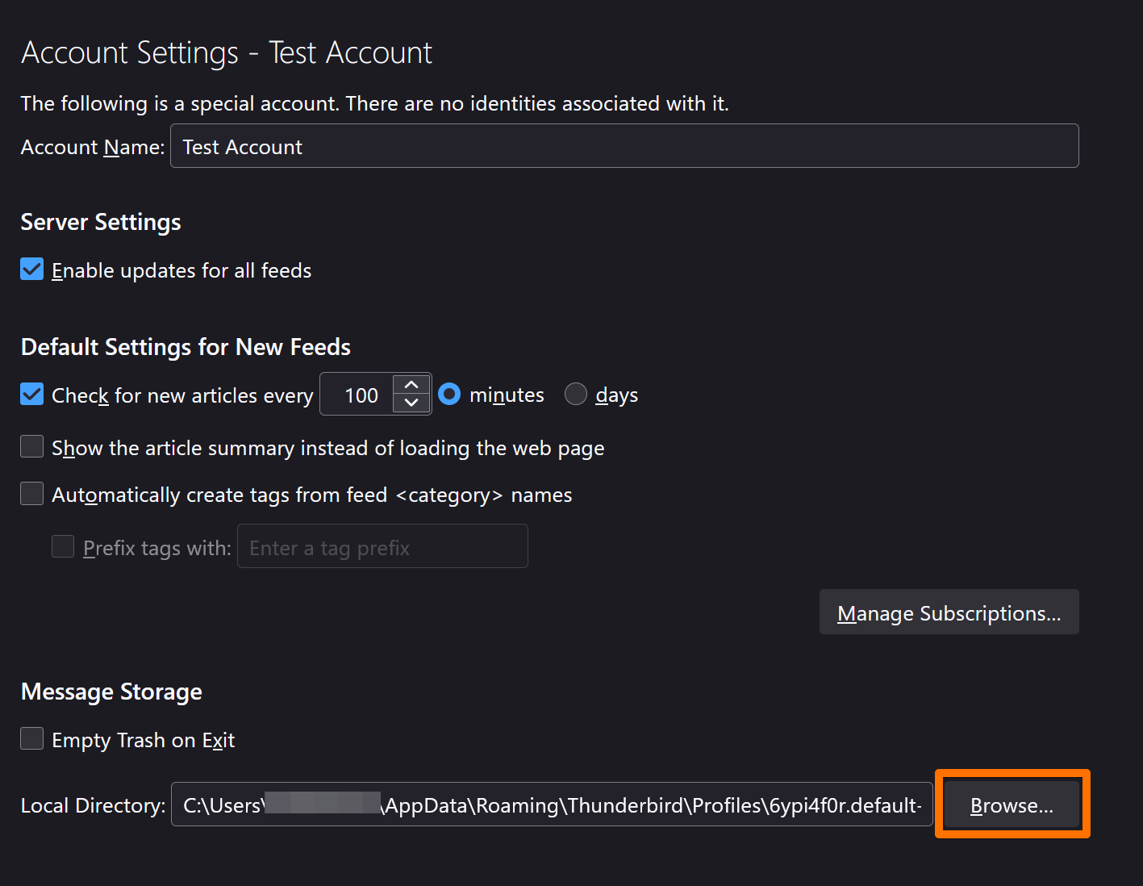Click the 'Enter a tag prefix' field

click(x=382, y=547)
